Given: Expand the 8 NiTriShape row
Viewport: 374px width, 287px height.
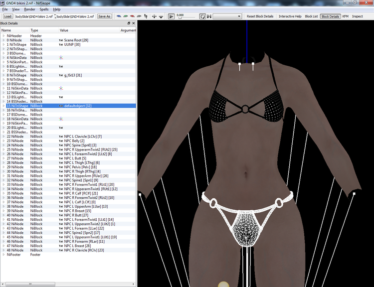Looking at the screenshot, I should (3, 75).
